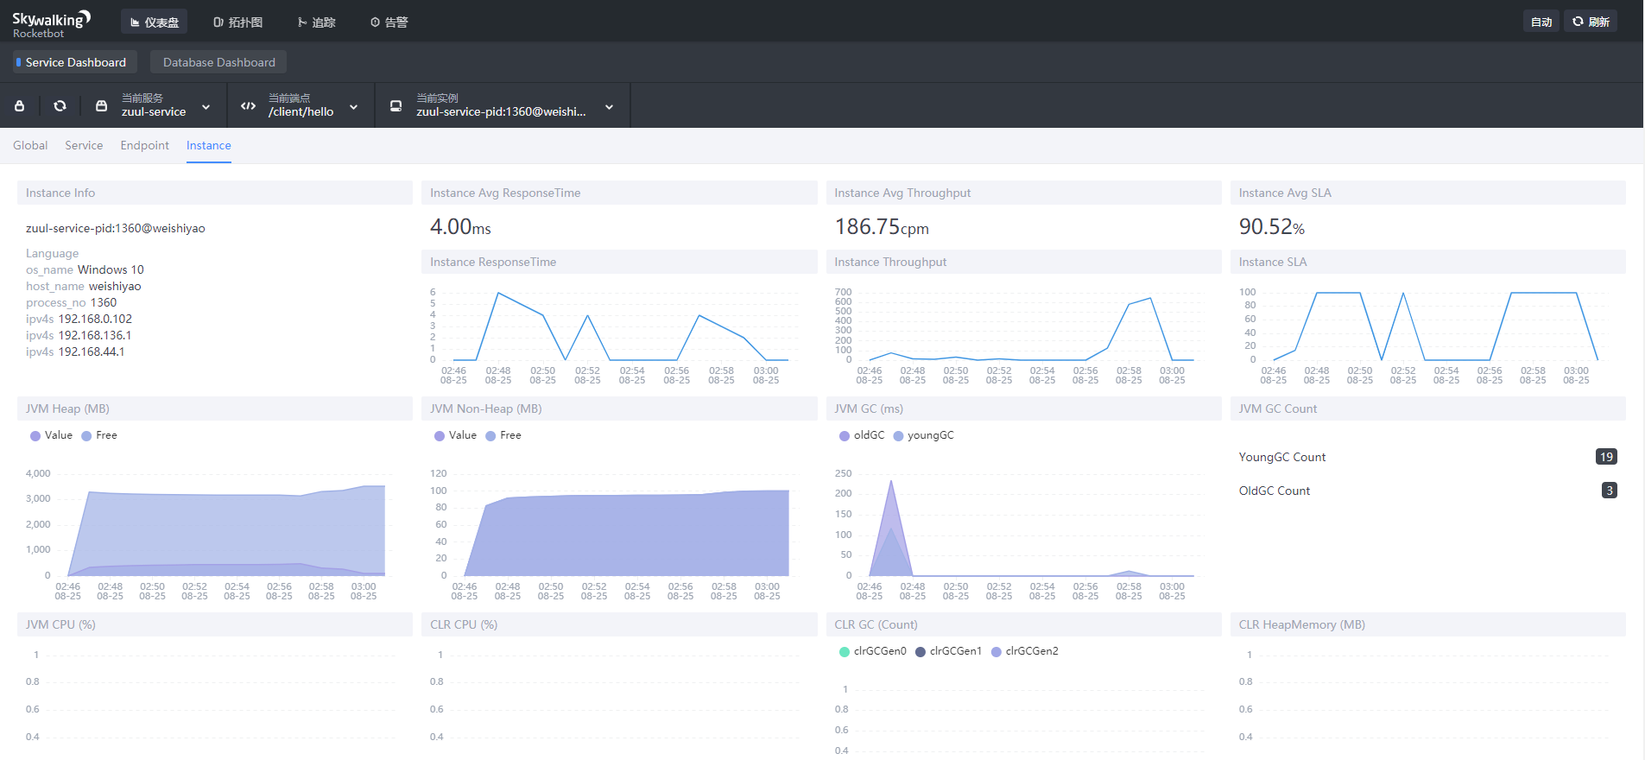Click the current service box icon
This screenshot has width=1645, height=760.
102,106
